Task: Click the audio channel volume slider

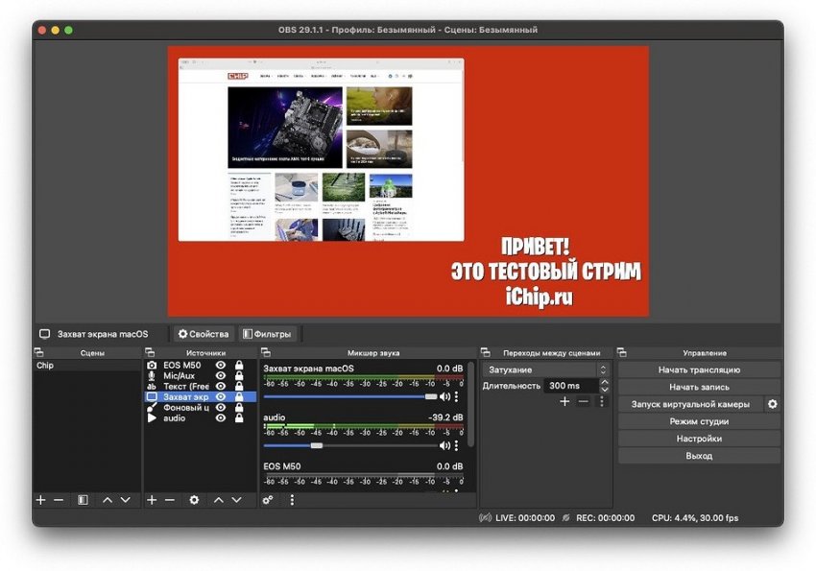Action: [x=317, y=445]
